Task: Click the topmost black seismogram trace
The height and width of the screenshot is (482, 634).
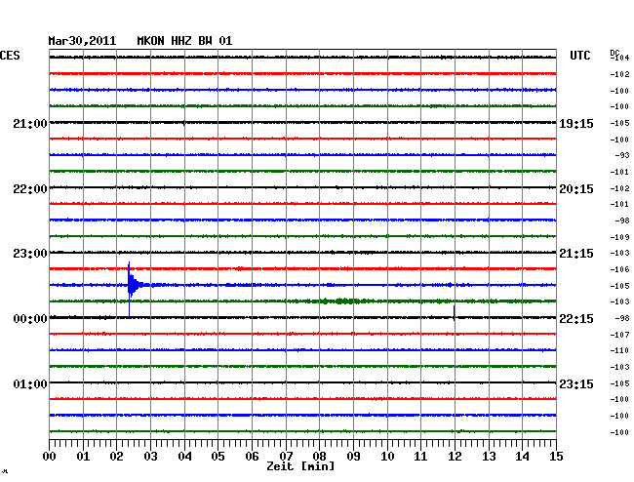Action: click(x=302, y=58)
